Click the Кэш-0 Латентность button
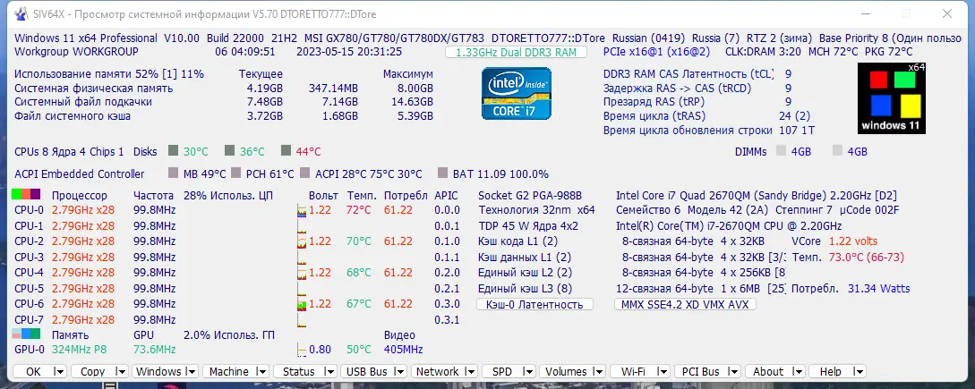 coord(535,304)
